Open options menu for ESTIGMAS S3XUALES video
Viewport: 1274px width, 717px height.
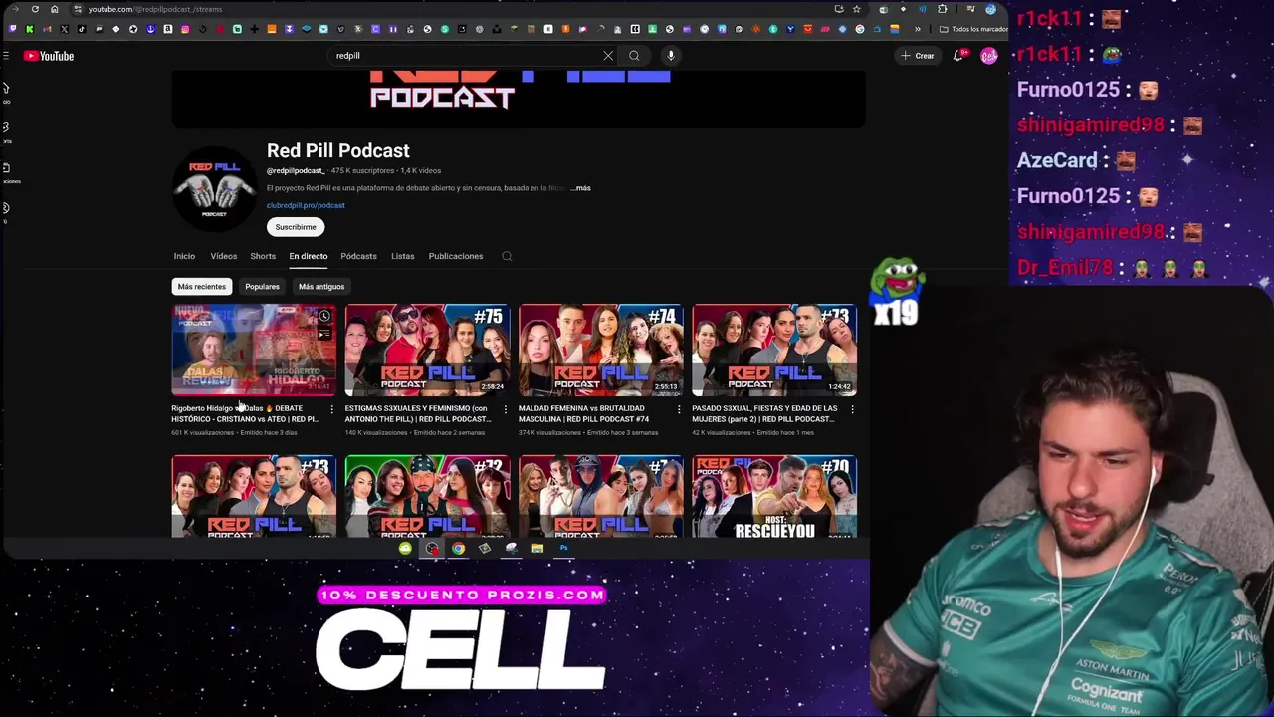(506, 409)
